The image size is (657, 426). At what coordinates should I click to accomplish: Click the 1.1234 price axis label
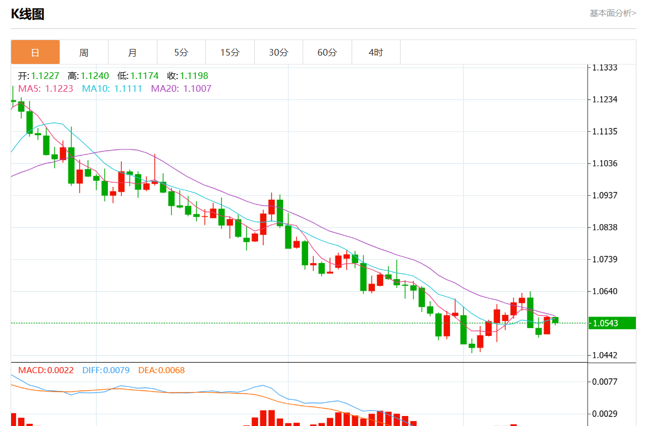click(605, 100)
